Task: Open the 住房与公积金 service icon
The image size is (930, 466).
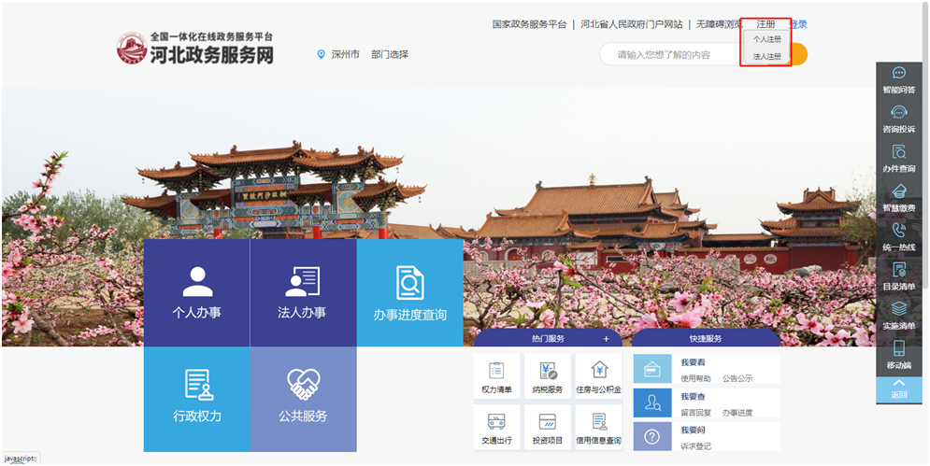Action: click(x=599, y=375)
